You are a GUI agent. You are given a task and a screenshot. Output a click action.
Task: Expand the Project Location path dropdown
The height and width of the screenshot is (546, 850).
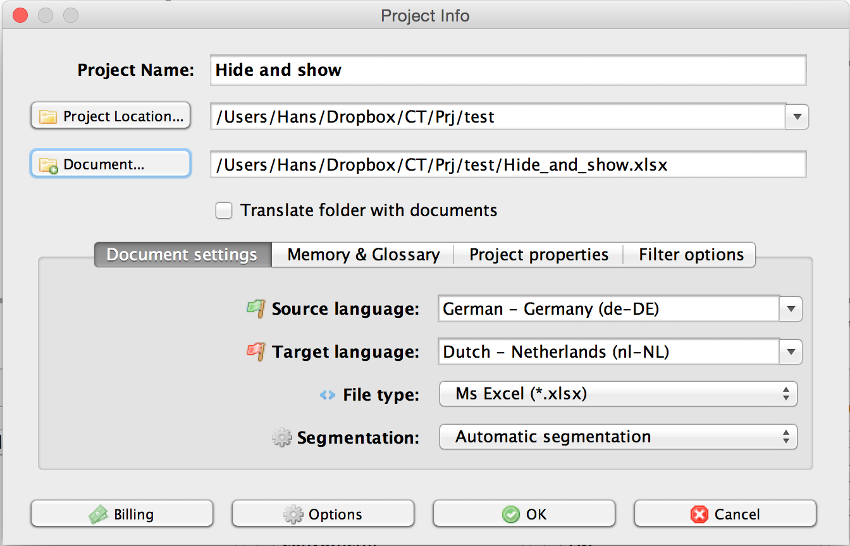click(797, 117)
